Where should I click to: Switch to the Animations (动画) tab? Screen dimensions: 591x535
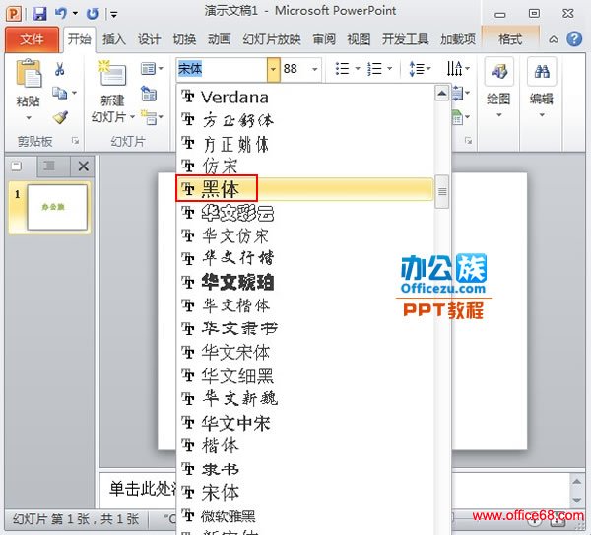click(x=219, y=39)
